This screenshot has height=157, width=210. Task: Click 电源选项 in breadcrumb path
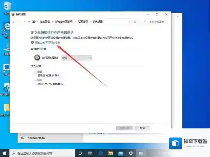pos(83,22)
